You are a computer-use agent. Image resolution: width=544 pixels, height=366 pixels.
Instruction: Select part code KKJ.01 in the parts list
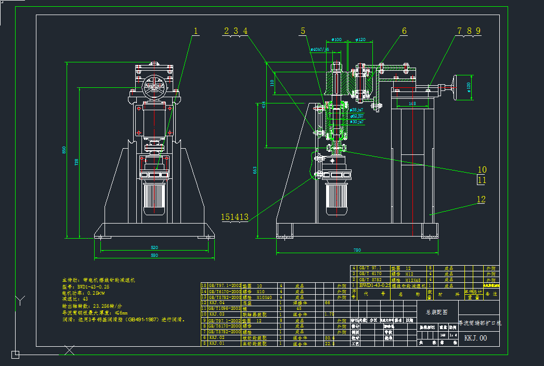[x=217, y=344]
